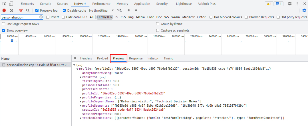The height and width of the screenshot is (126, 308).
Task: Toggle Disable cache checkbox
Action: (64, 10)
